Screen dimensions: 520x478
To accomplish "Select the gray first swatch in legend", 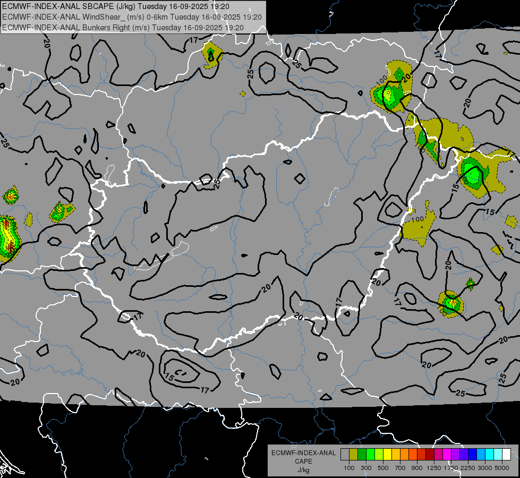I will [x=345, y=455].
